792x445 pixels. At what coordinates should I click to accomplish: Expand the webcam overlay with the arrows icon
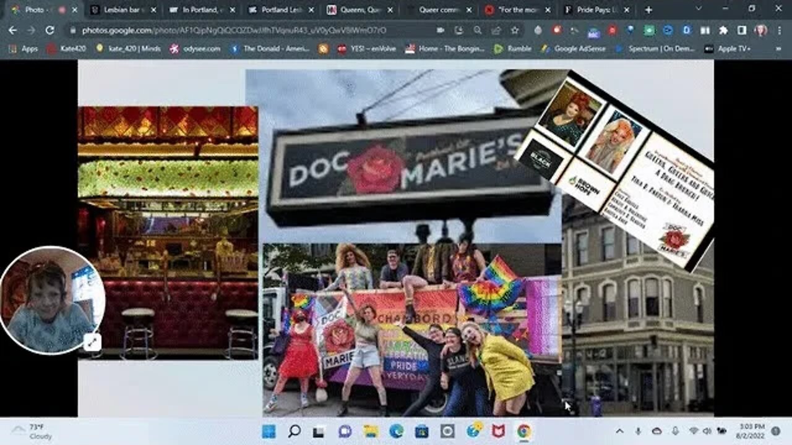[92, 341]
